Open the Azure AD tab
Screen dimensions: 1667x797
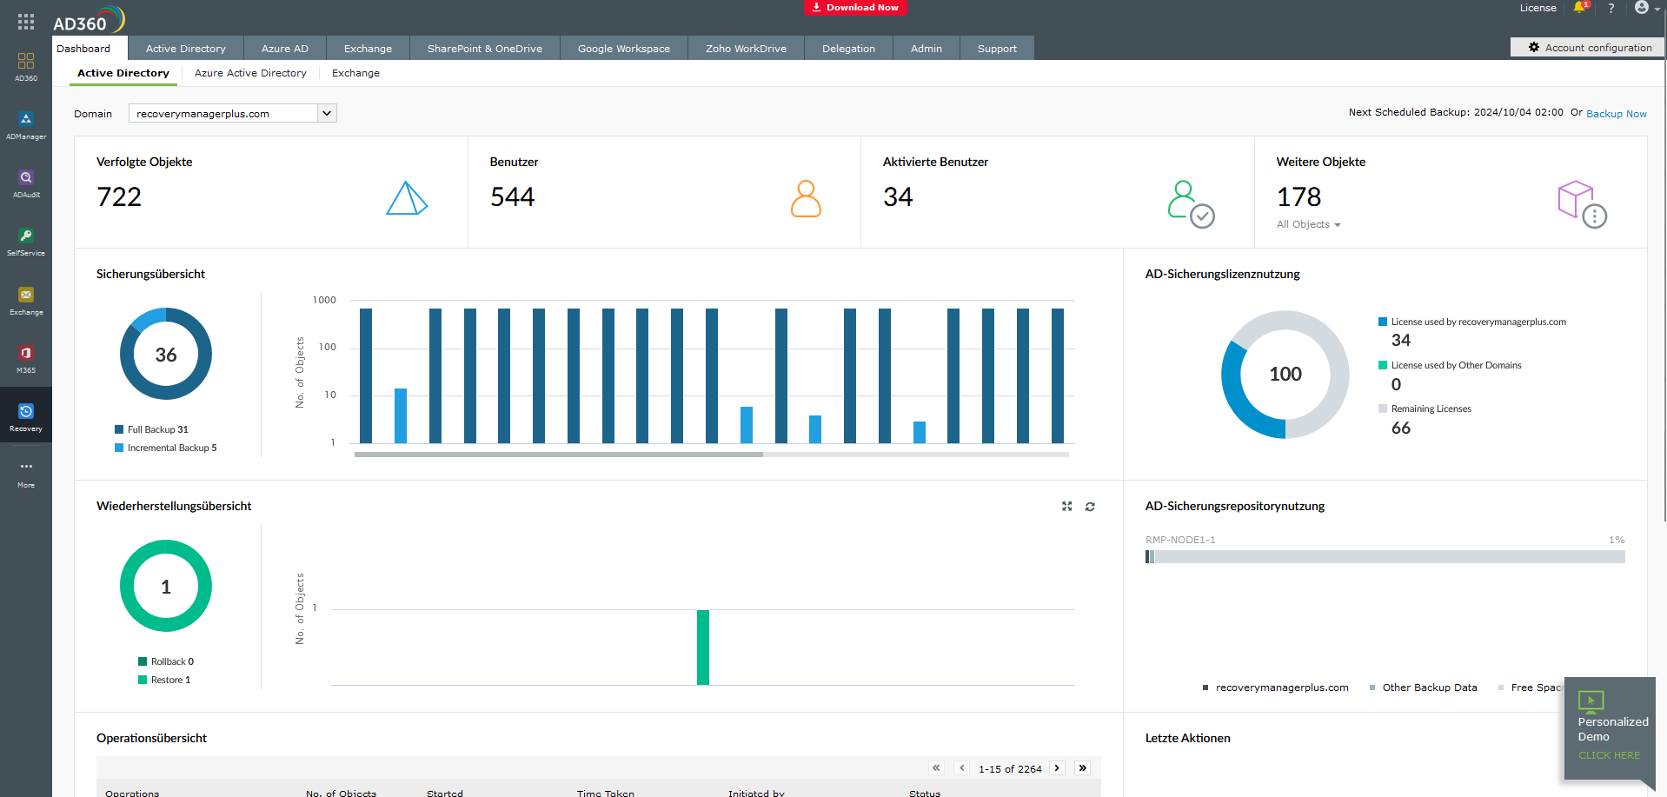point(285,48)
